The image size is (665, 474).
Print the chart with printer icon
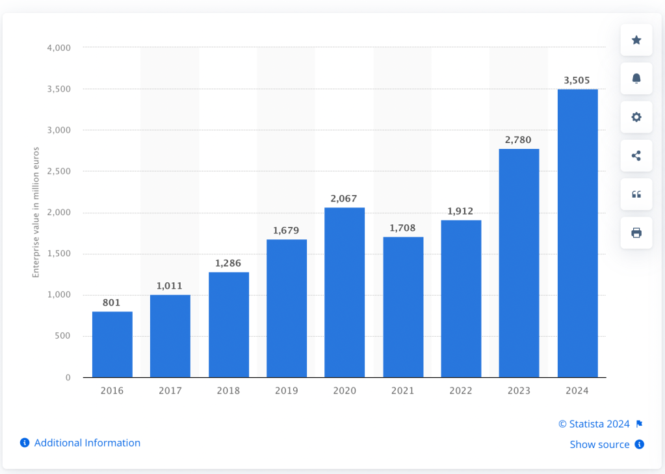[636, 233]
